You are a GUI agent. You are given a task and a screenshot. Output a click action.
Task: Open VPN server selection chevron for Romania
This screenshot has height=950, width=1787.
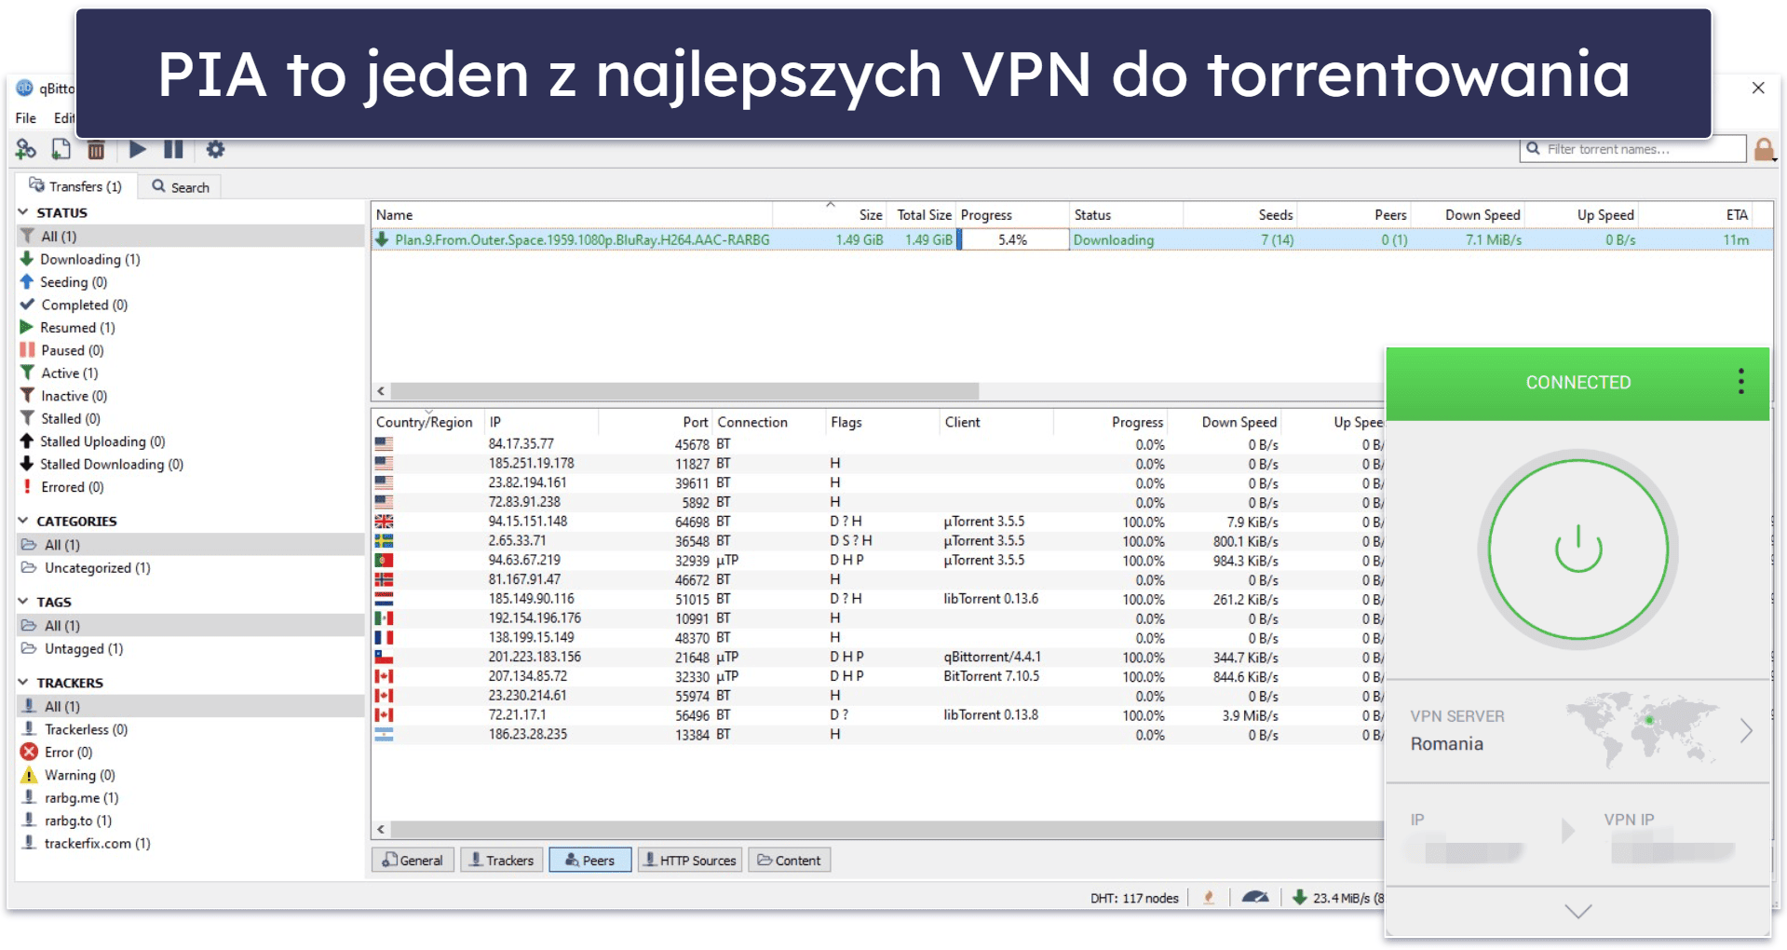click(x=1746, y=731)
